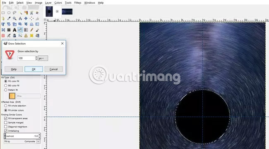This screenshot has height=149, width=269.
Task: Select the Select by Color tool
Action: click(26, 13)
